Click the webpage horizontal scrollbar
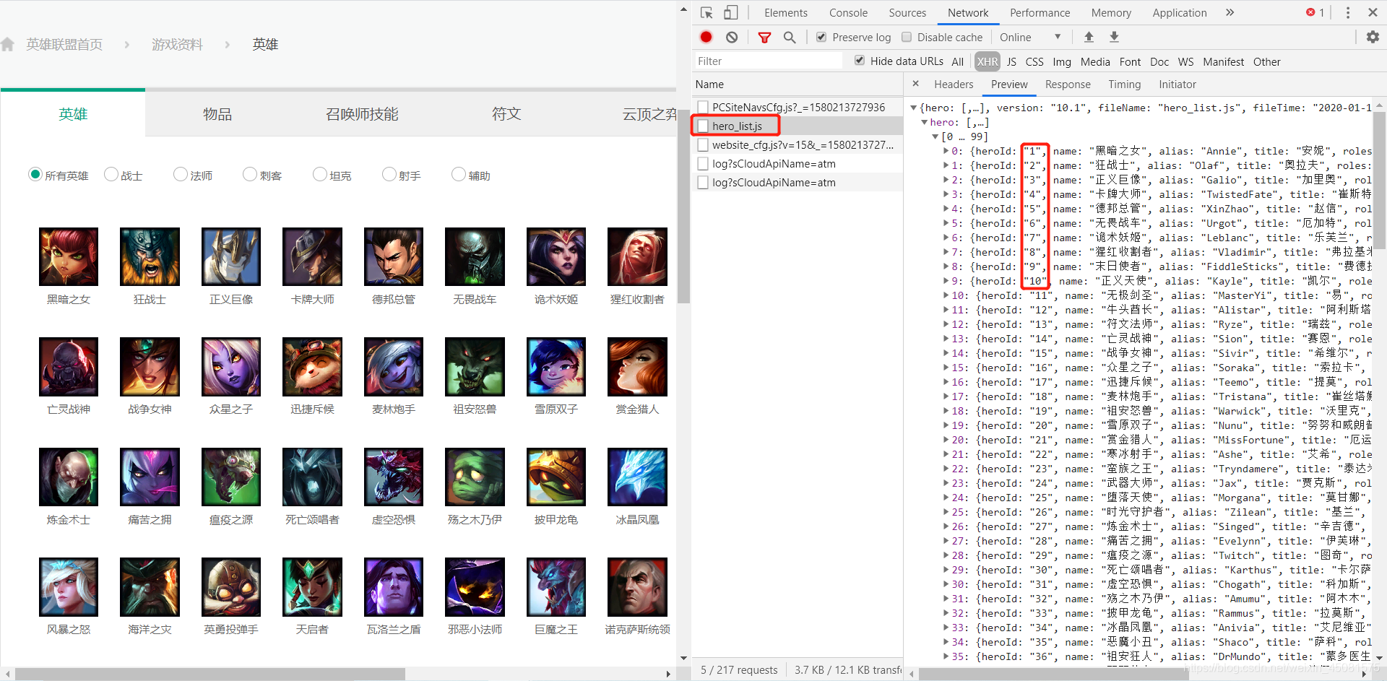The height and width of the screenshot is (681, 1387). pyautogui.click(x=209, y=673)
